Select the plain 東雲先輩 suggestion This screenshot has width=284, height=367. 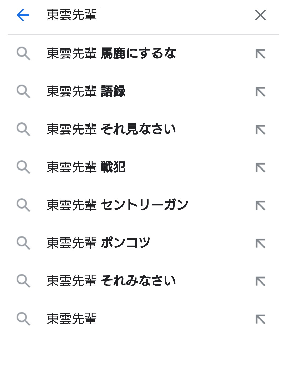pyautogui.click(x=72, y=319)
